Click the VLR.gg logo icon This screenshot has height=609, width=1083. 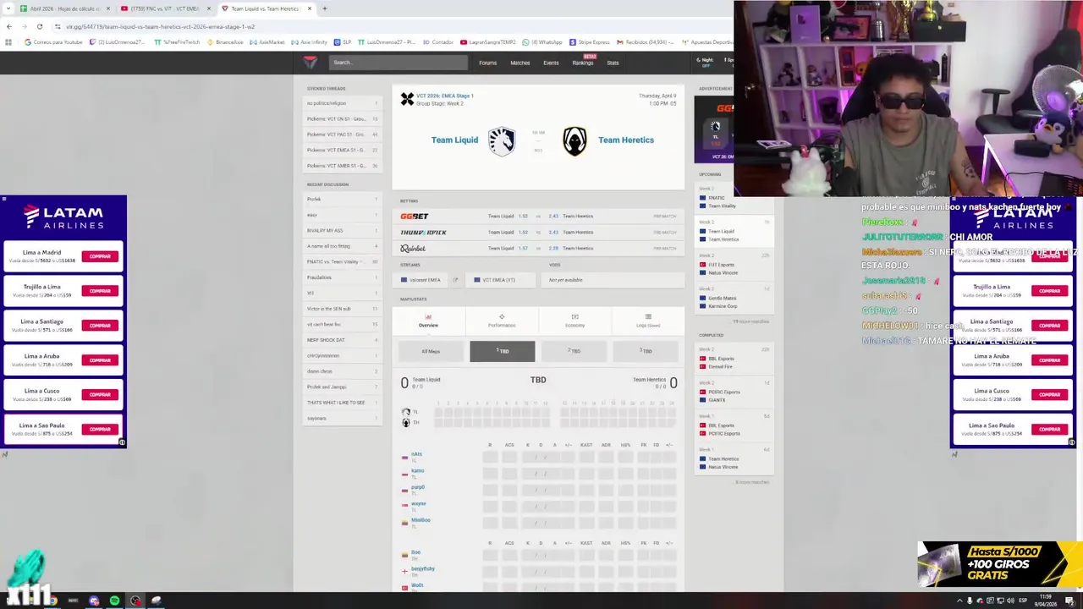coord(311,62)
